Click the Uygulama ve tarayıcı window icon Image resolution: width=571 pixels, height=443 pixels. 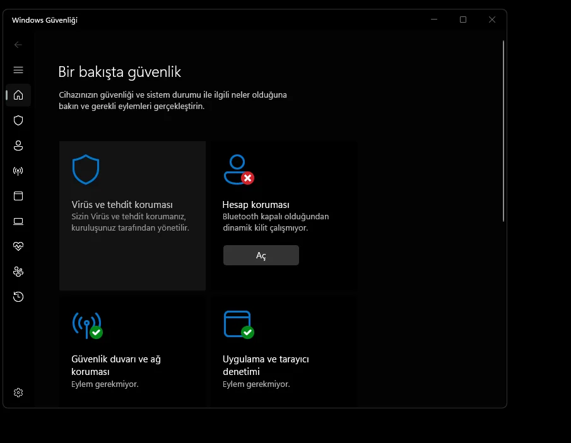(x=239, y=325)
